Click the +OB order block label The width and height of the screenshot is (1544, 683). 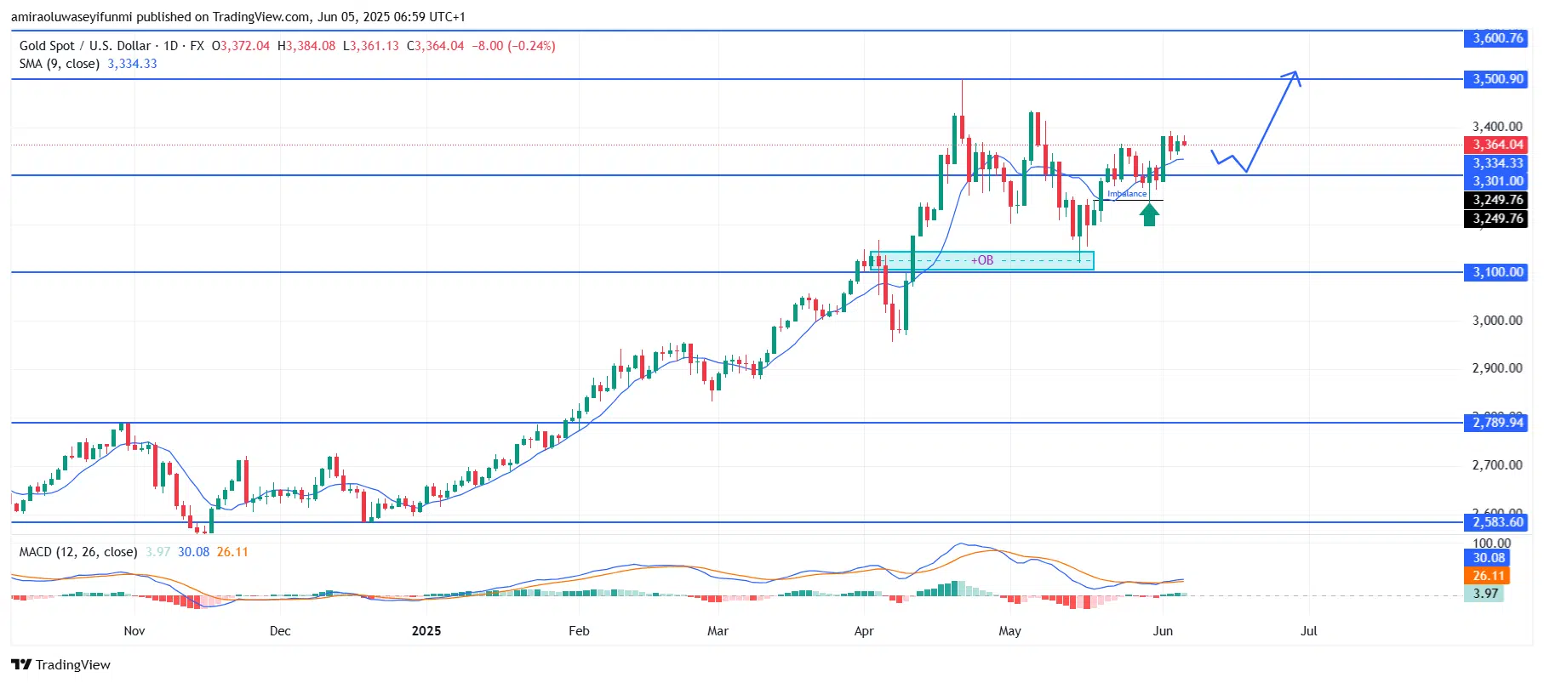pos(982,260)
